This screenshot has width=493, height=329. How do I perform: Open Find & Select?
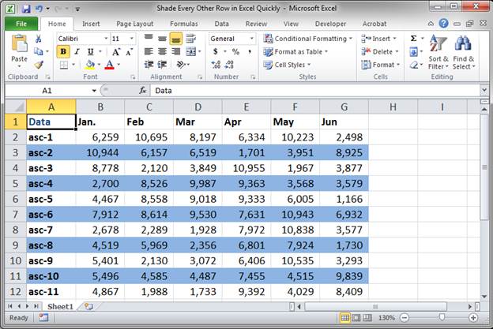click(x=464, y=52)
